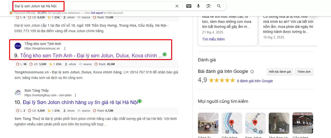
Task: Click the Tìm hiểu thêm link
Action: [x=213, y=39]
